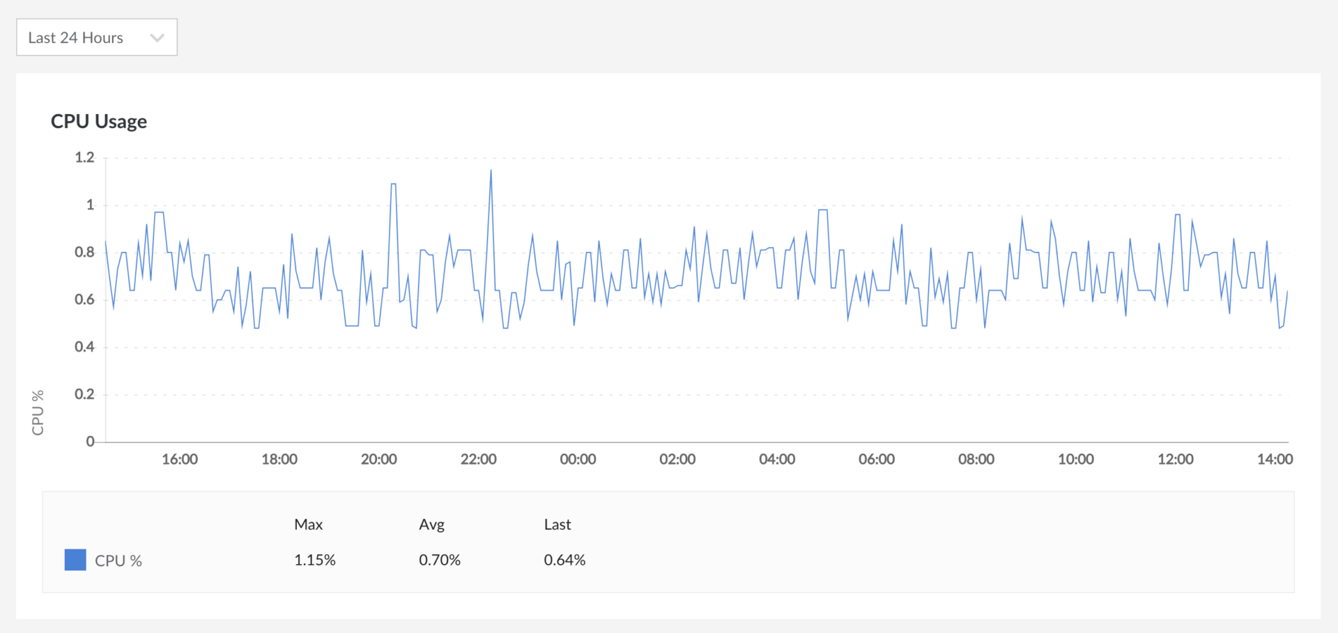Screen dimensions: 1338x633
Task: Click the CPU Usage chart title
Action: pyautogui.click(x=99, y=121)
